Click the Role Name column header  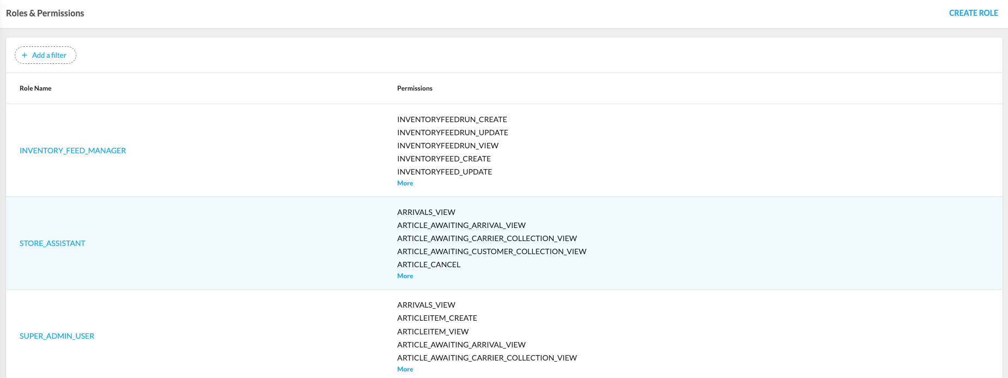click(35, 88)
